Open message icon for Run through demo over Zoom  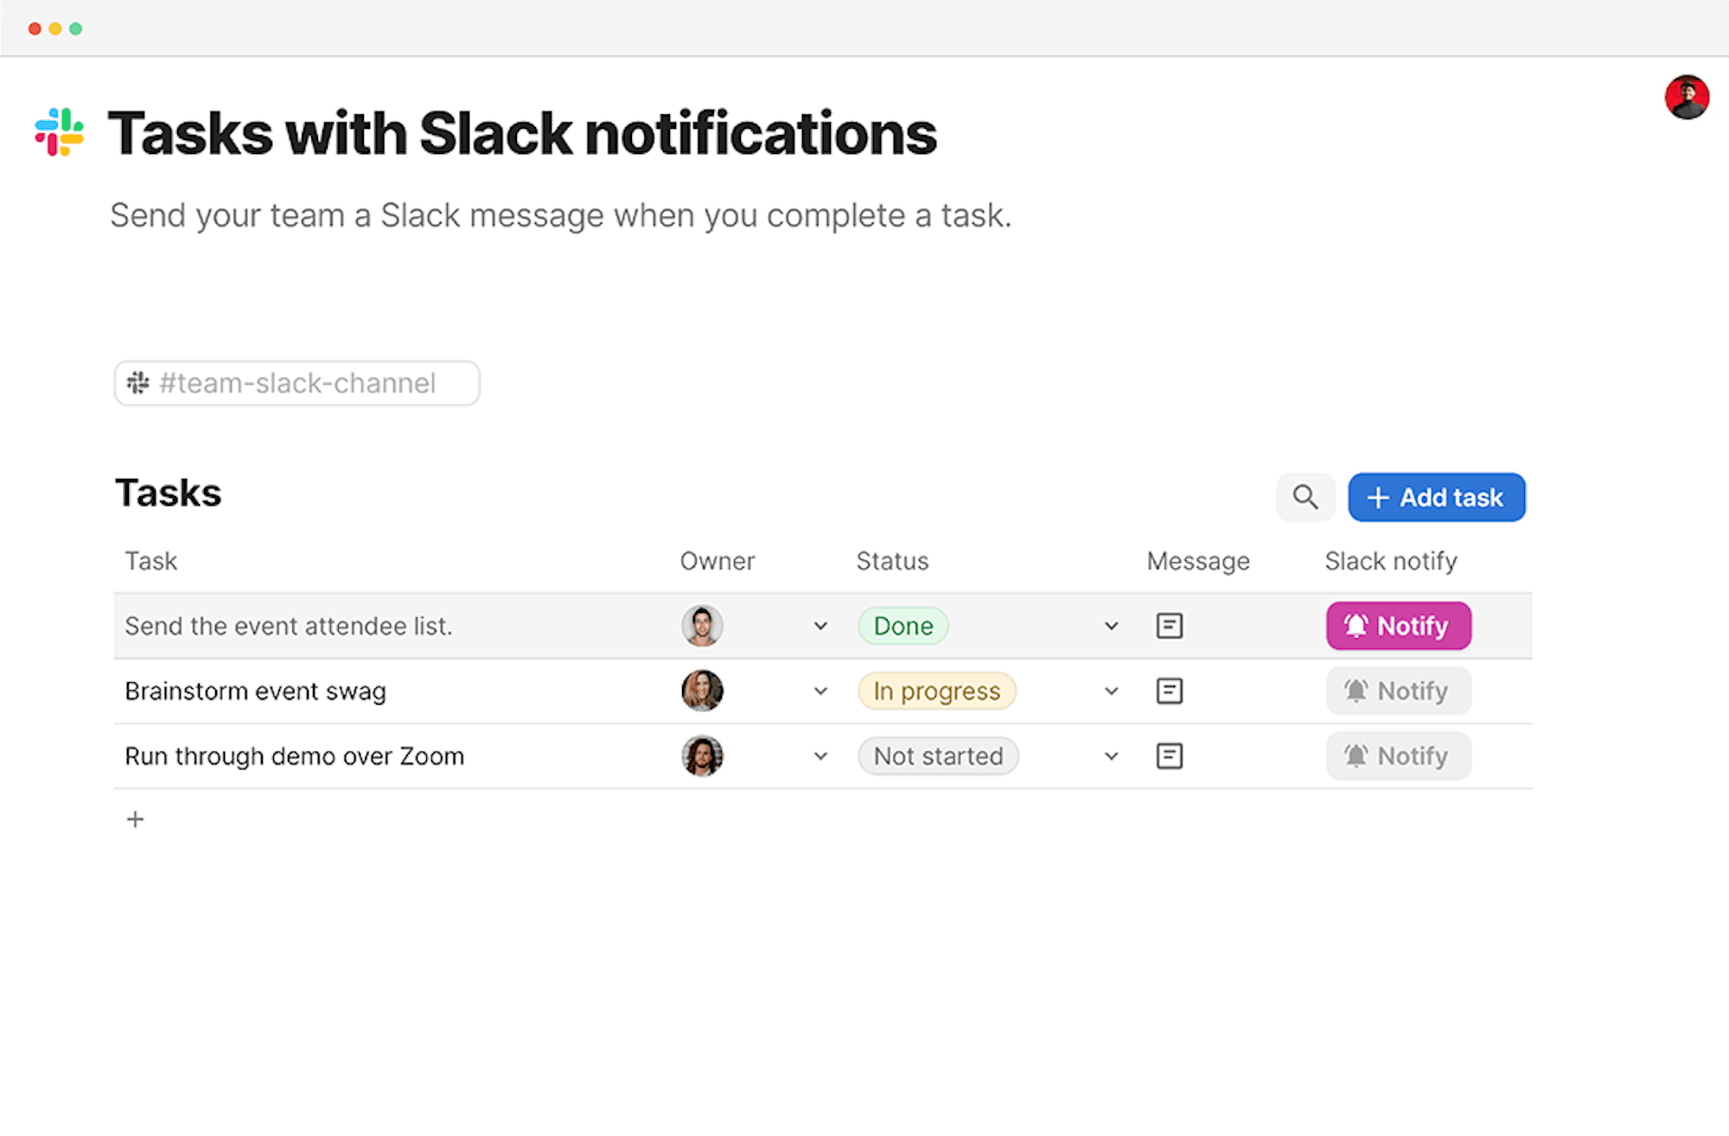pyautogui.click(x=1169, y=756)
